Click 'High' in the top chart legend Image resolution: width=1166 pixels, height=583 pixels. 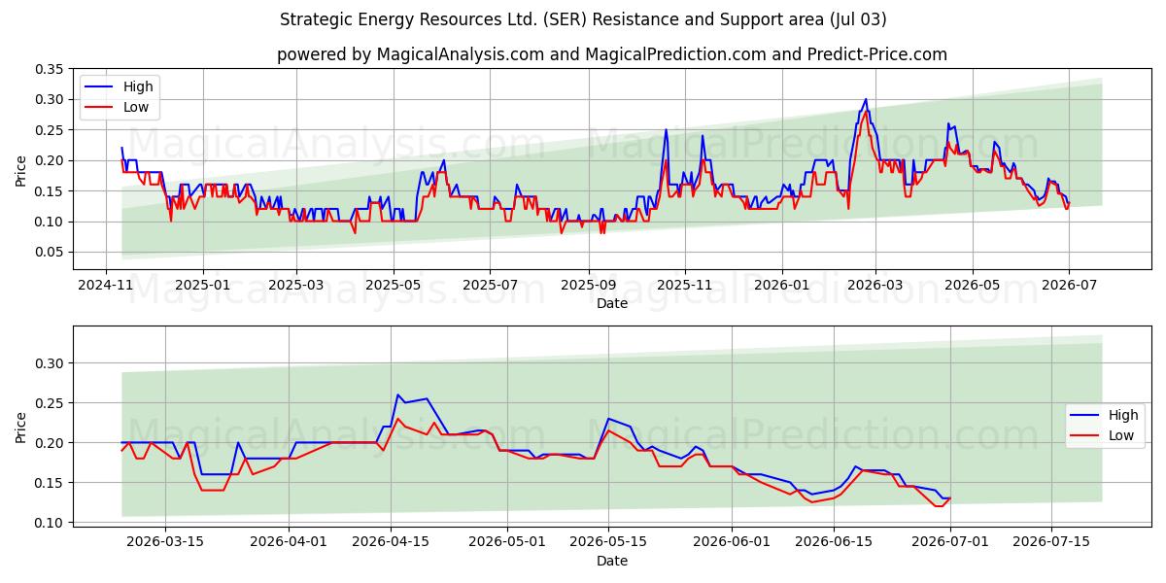pos(138,86)
